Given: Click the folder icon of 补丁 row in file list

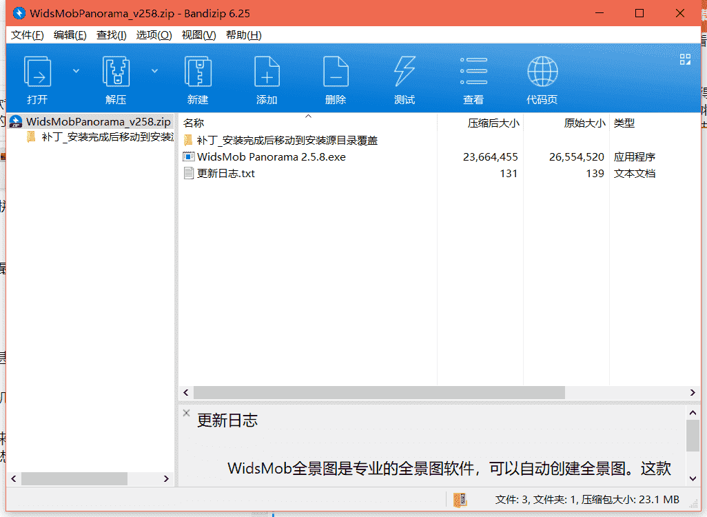Looking at the screenshot, I should click(189, 141).
